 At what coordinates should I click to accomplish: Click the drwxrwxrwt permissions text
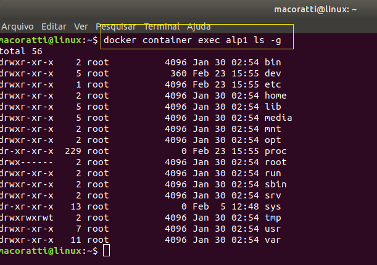click(27, 218)
